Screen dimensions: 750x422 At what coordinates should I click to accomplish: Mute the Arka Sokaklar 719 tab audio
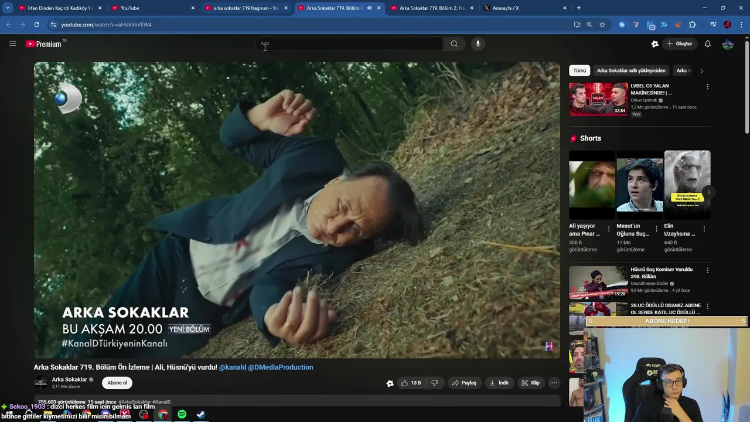(x=369, y=8)
